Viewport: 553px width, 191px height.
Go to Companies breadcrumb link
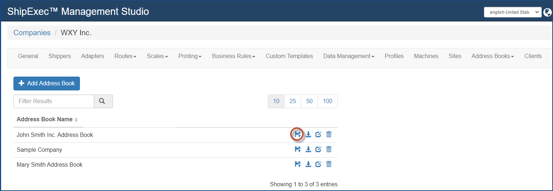pos(32,33)
